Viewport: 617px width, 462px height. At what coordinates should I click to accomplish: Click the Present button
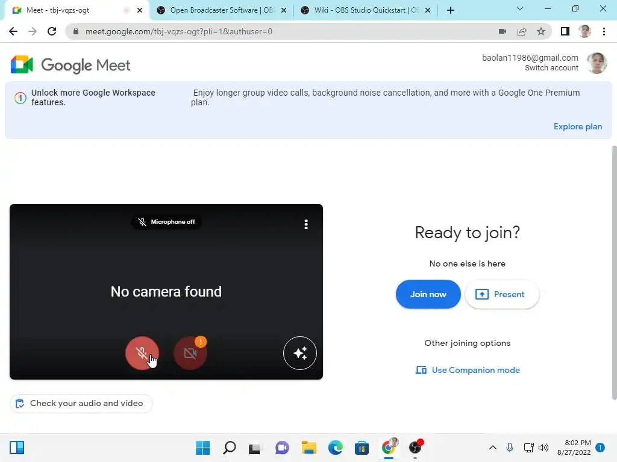[x=502, y=294]
